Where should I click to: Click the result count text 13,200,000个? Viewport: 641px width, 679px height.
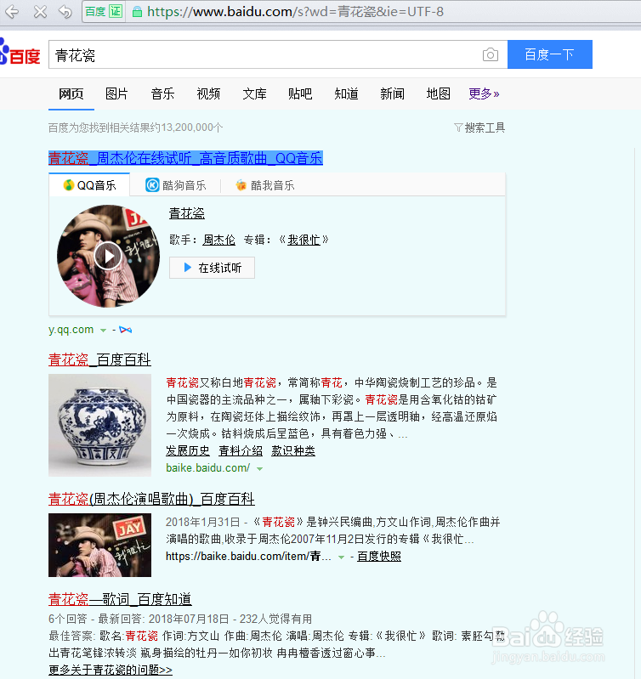point(192,127)
